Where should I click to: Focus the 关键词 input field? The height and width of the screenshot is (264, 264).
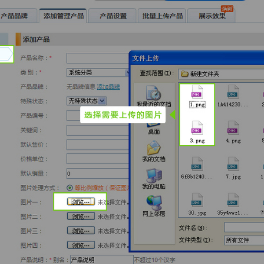[x=98, y=130]
